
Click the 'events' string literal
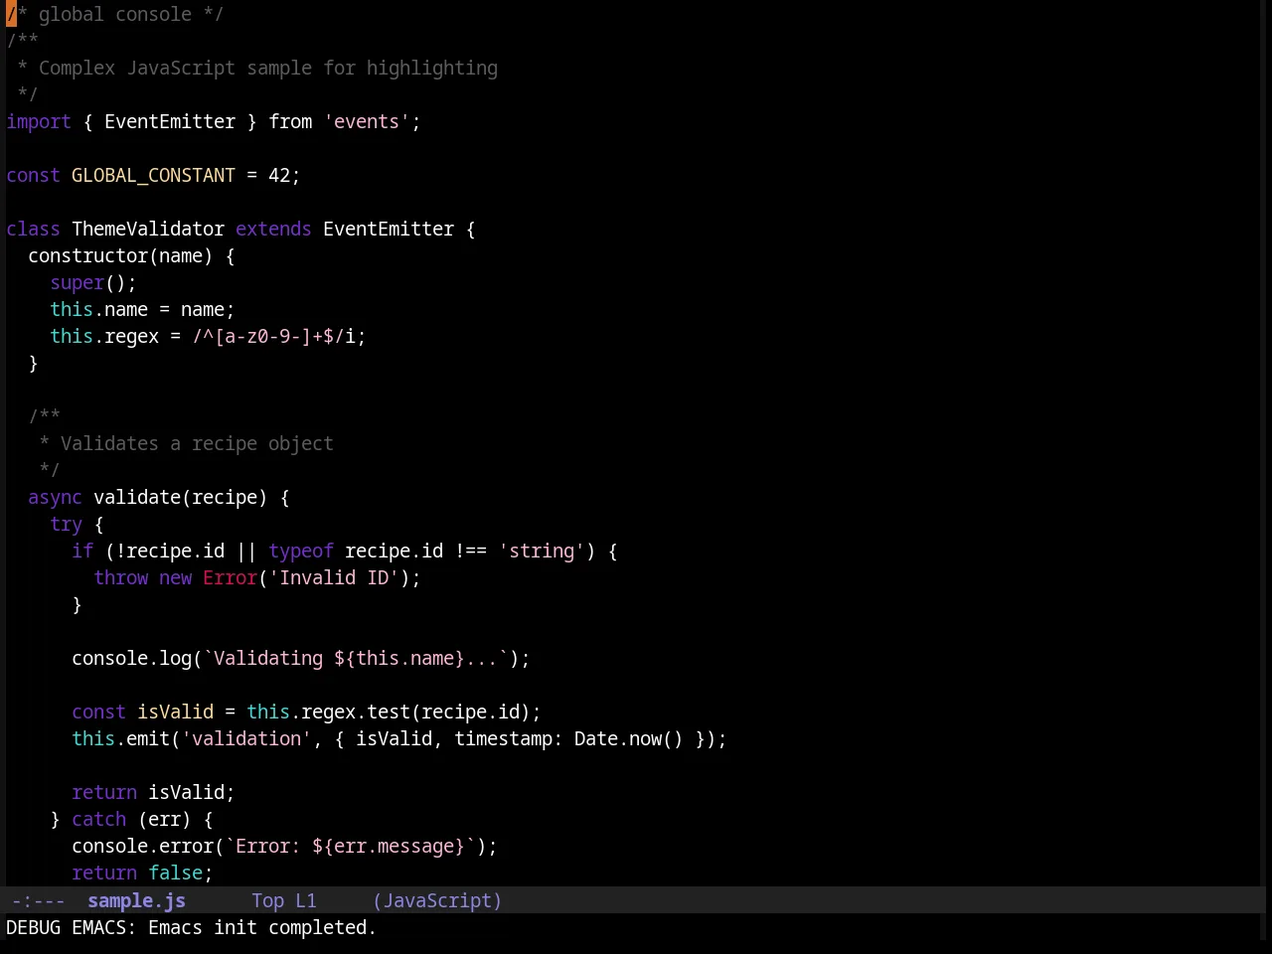coord(367,121)
